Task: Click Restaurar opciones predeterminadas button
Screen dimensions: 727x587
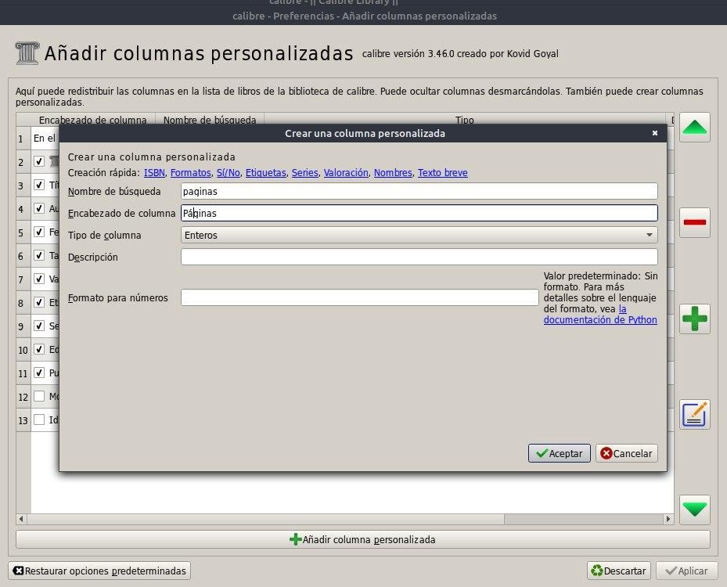Action: click(x=99, y=571)
